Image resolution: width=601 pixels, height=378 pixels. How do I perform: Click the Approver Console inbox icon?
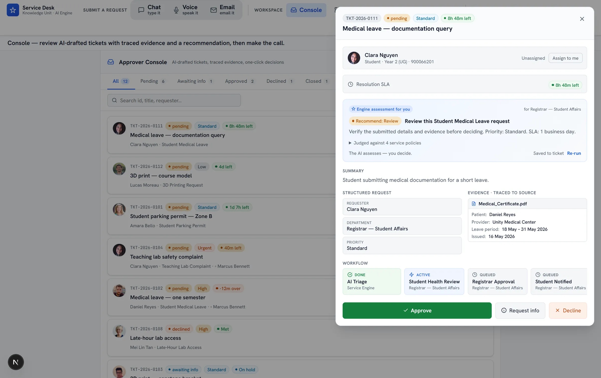111,62
